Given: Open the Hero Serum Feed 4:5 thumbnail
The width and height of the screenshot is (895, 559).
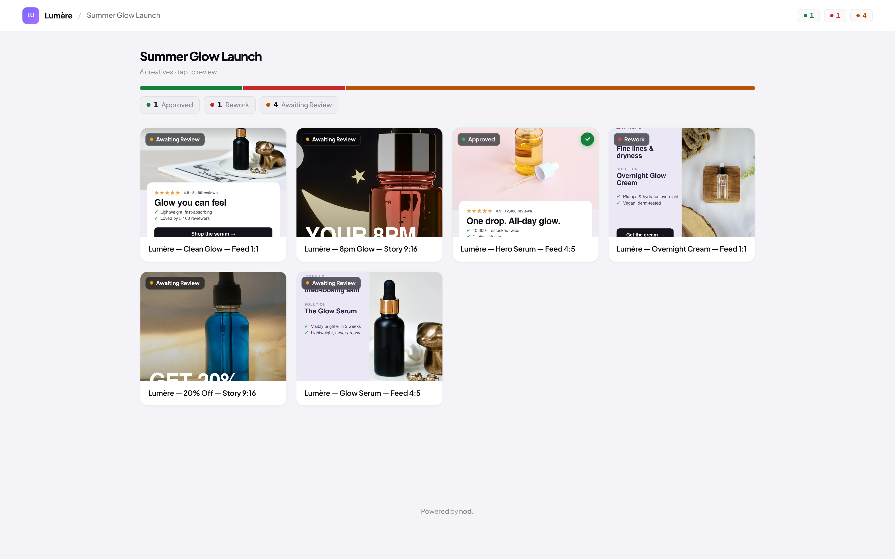Looking at the screenshot, I should pos(526,183).
